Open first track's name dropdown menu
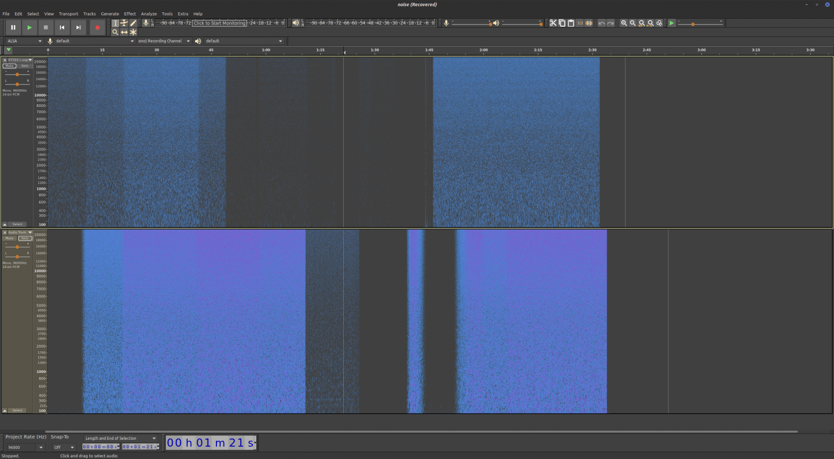Image resolution: width=834 pixels, height=459 pixels. coord(20,60)
